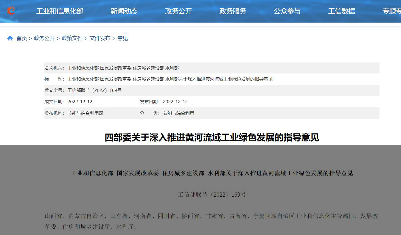Click the 成文日期 value 2022-12-12
This screenshot has height=235, width=401.
pyautogui.click(x=80, y=102)
